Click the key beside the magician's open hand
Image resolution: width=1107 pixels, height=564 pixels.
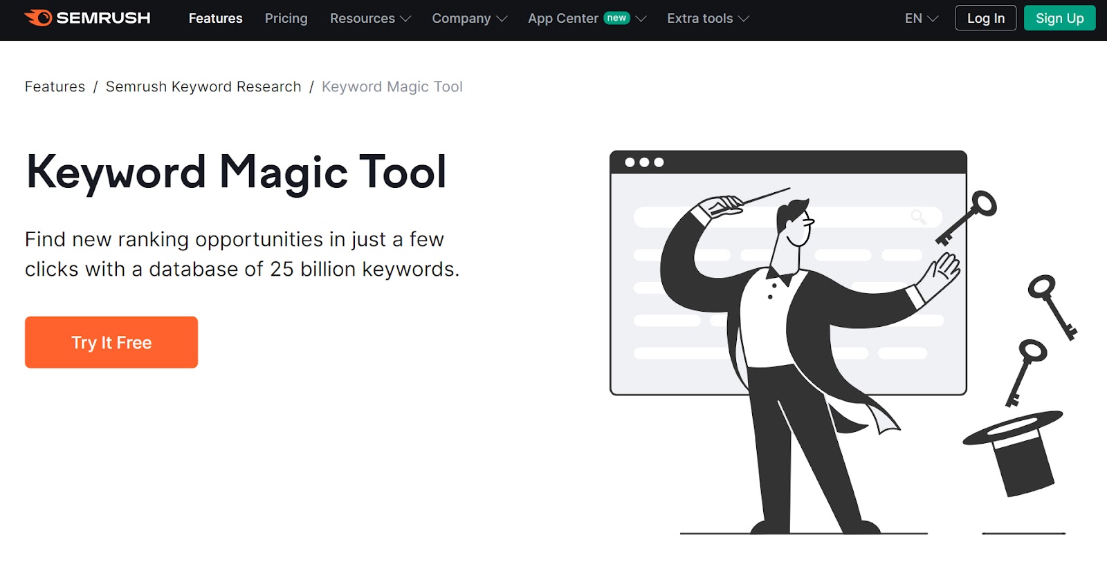(966, 218)
